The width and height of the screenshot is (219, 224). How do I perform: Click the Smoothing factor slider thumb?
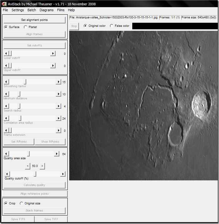coord(25,82)
